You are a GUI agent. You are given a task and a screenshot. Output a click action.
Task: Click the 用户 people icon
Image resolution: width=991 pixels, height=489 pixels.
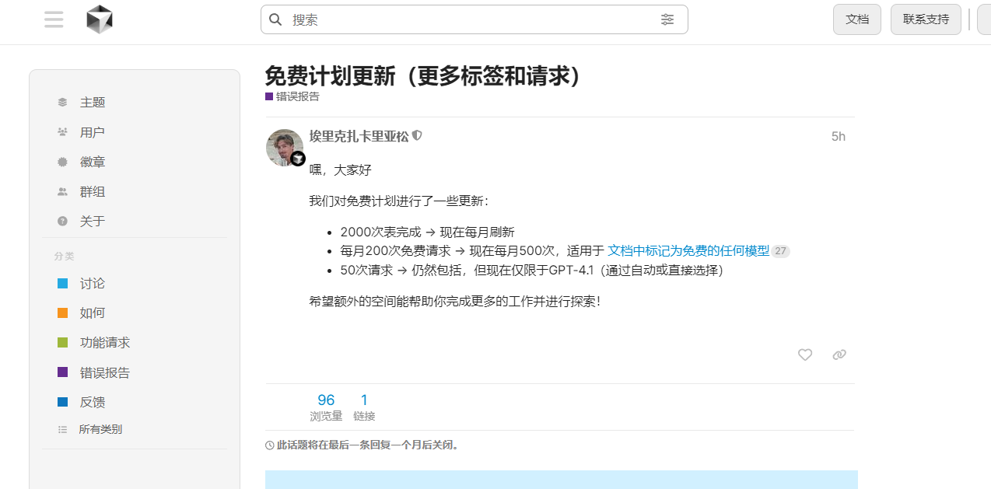point(62,132)
